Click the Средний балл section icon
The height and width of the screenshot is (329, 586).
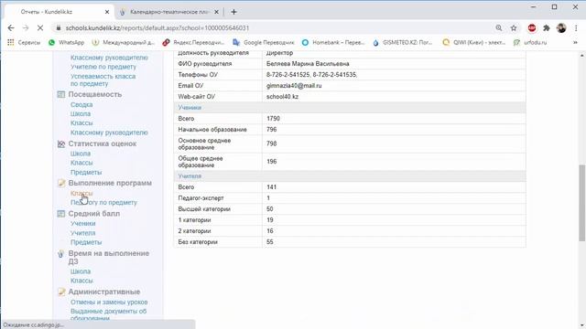tap(61, 213)
